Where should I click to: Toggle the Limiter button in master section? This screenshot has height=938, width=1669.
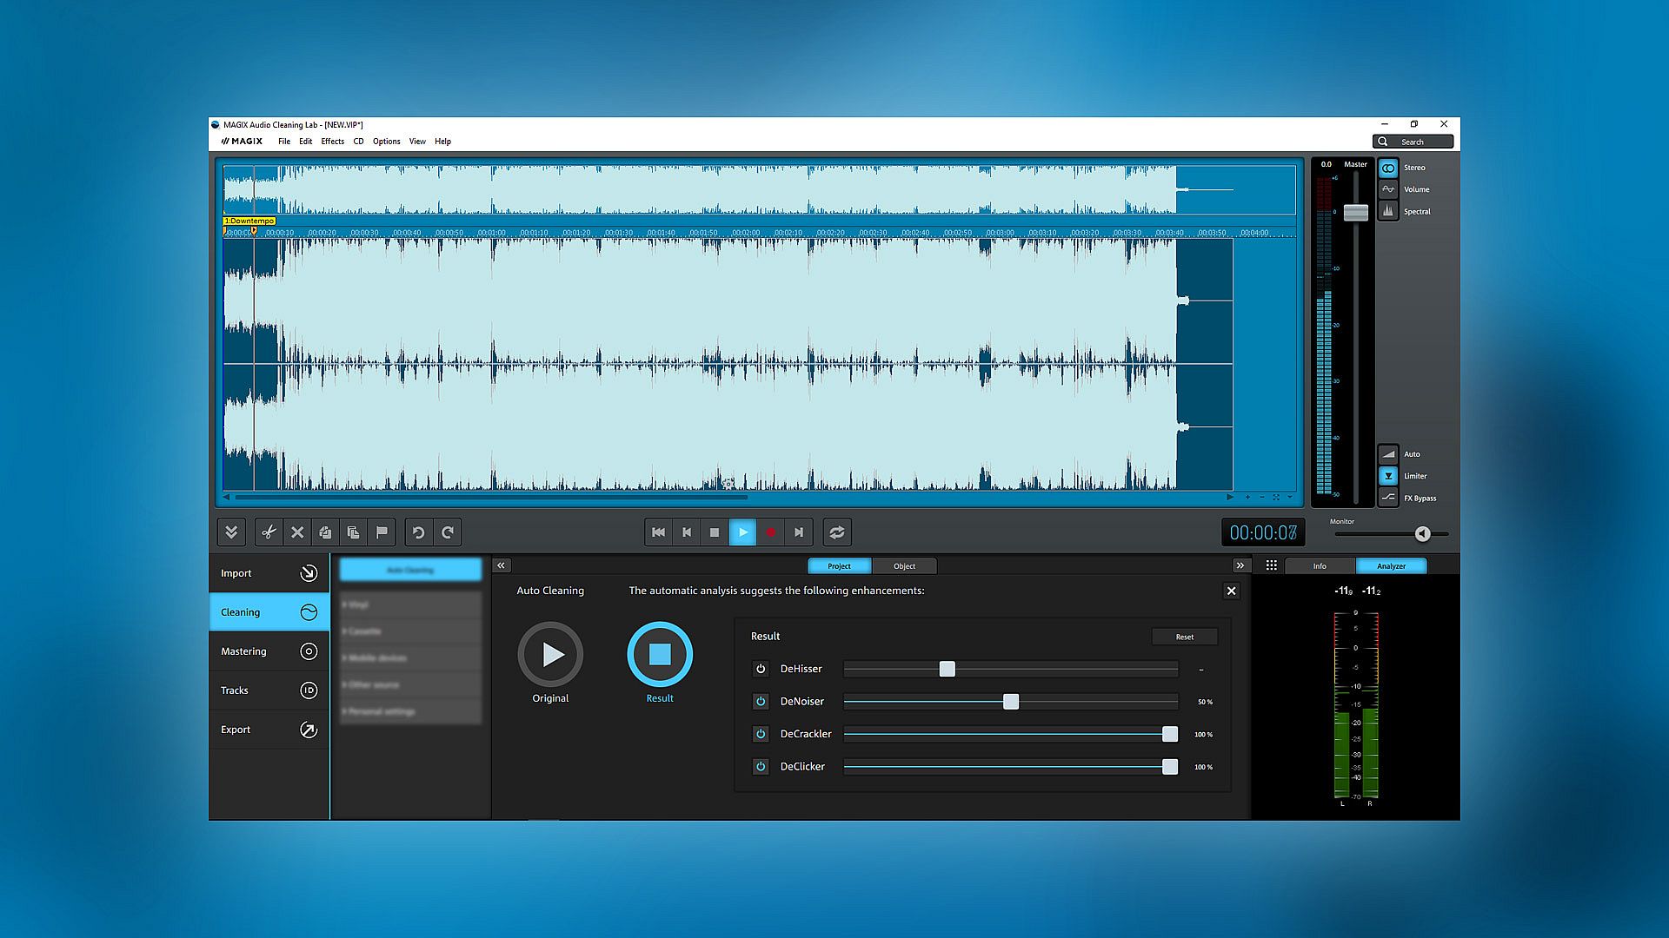(x=1388, y=476)
